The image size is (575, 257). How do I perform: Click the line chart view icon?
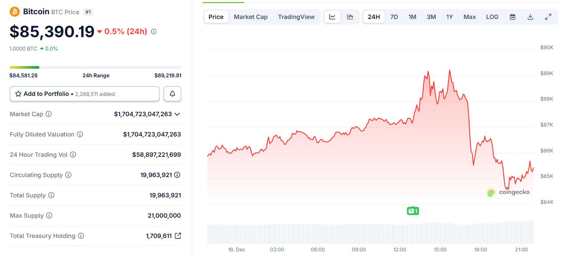click(332, 17)
